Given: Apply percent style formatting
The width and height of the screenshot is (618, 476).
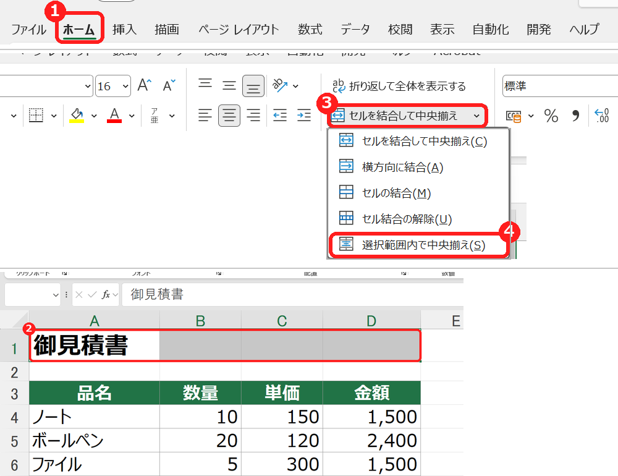Looking at the screenshot, I should tap(551, 116).
